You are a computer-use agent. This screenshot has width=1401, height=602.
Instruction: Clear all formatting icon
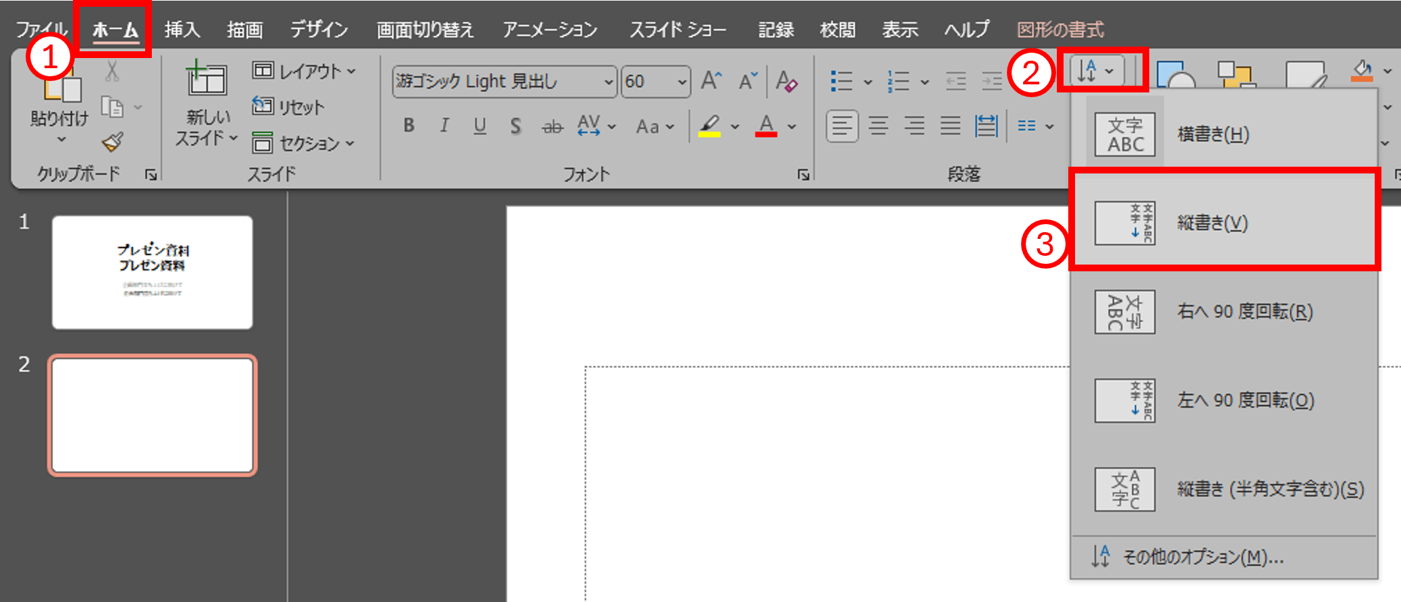pos(786,82)
